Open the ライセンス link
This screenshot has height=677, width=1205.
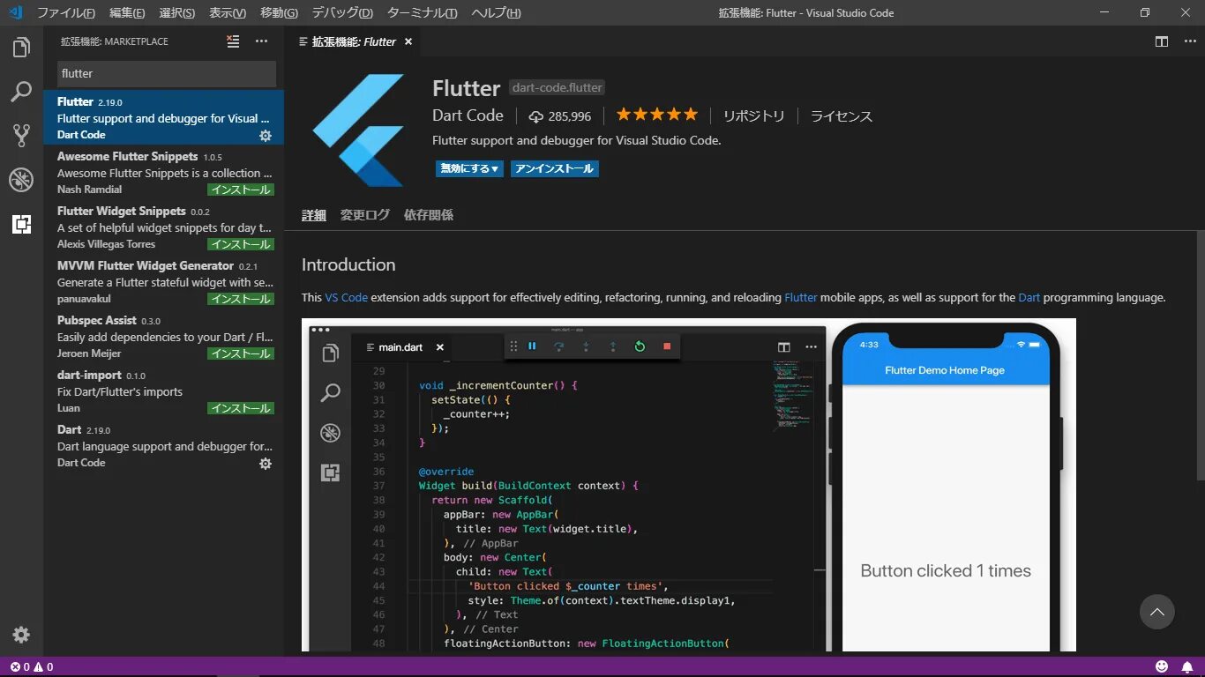point(842,116)
